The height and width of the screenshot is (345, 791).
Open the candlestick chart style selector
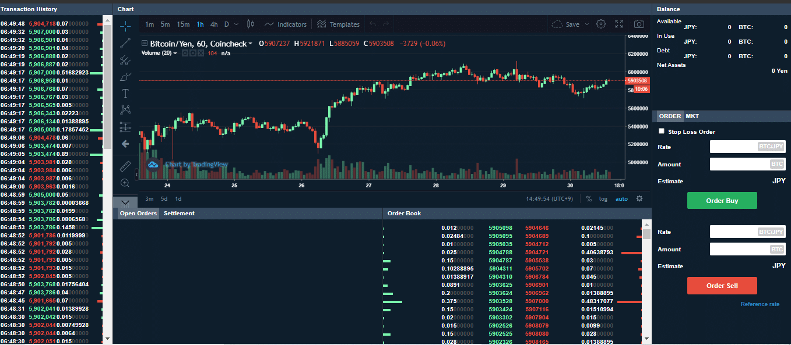pos(251,24)
